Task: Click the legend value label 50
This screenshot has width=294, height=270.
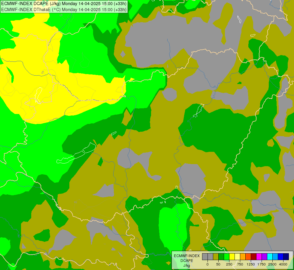Action: point(218,264)
